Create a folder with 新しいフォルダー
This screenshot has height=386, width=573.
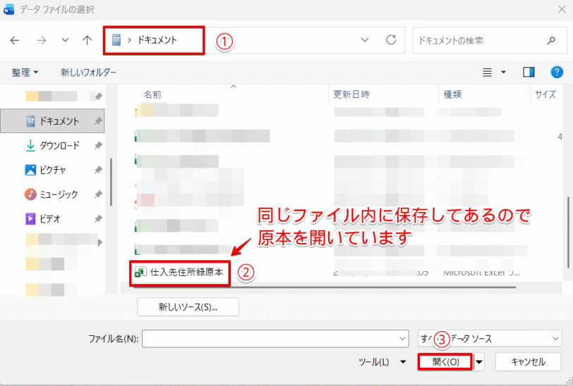88,73
